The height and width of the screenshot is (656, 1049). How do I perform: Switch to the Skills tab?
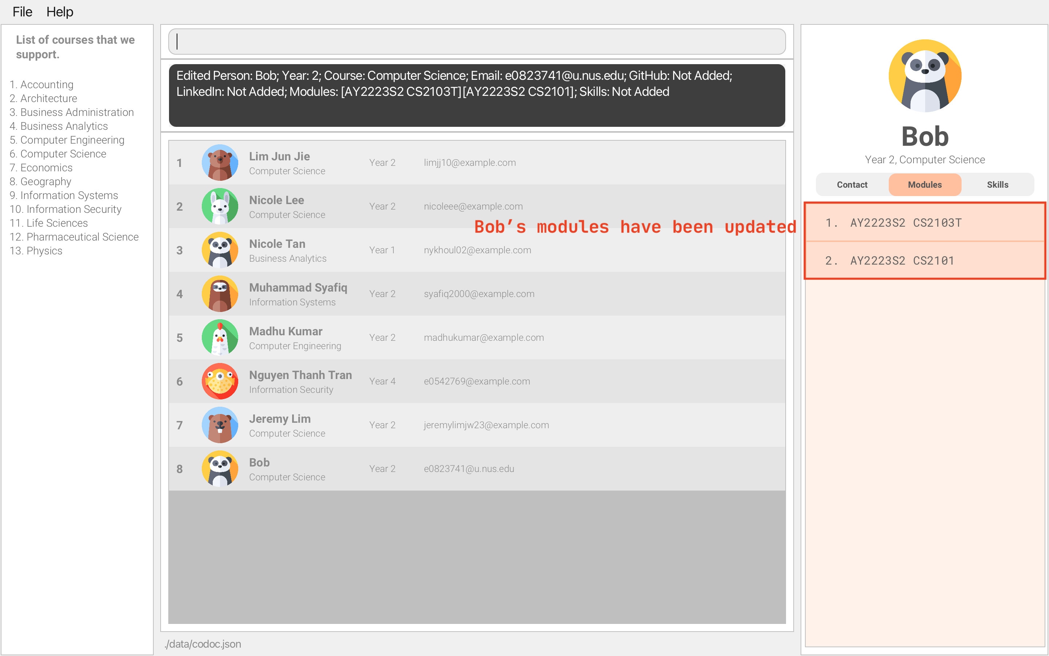998,184
